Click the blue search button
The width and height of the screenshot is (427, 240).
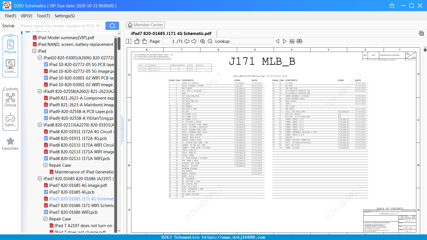pos(112,26)
